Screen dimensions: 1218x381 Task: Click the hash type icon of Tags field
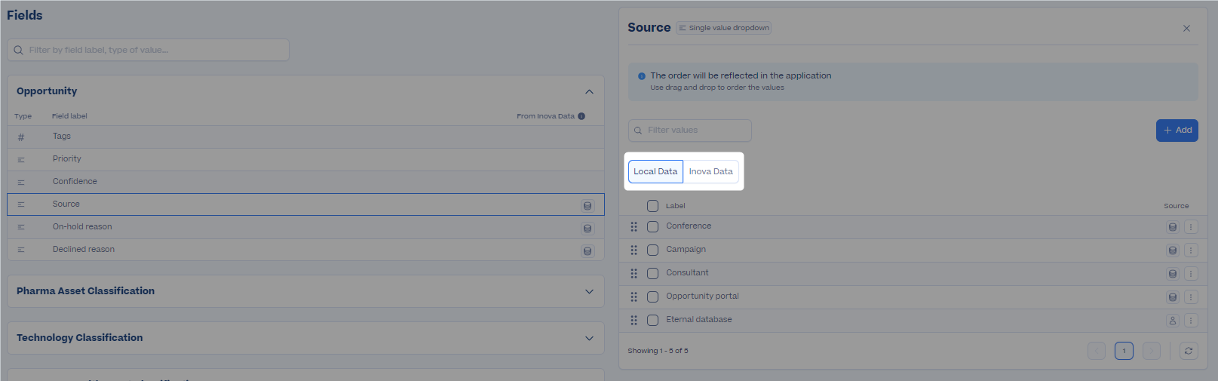[x=21, y=137]
